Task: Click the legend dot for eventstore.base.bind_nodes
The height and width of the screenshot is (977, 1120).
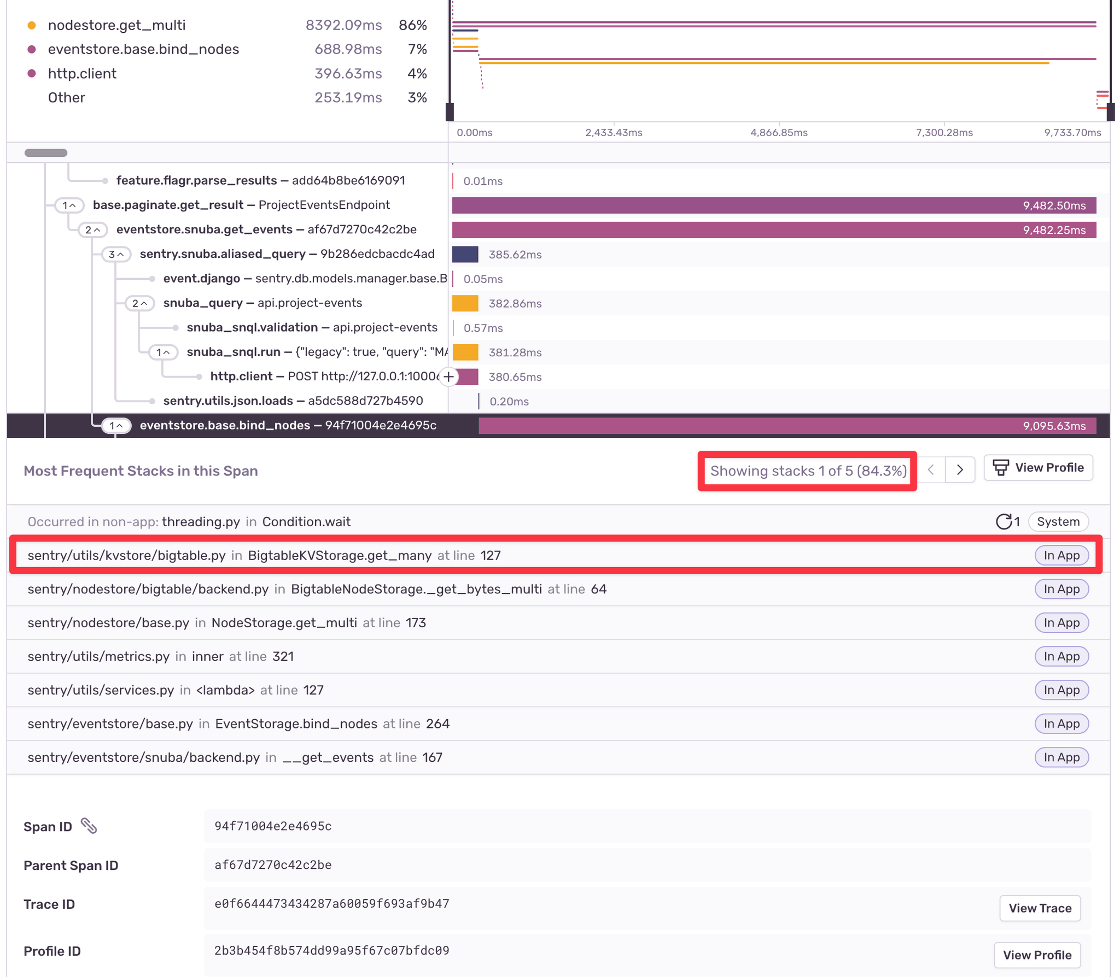Action: (x=32, y=49)
